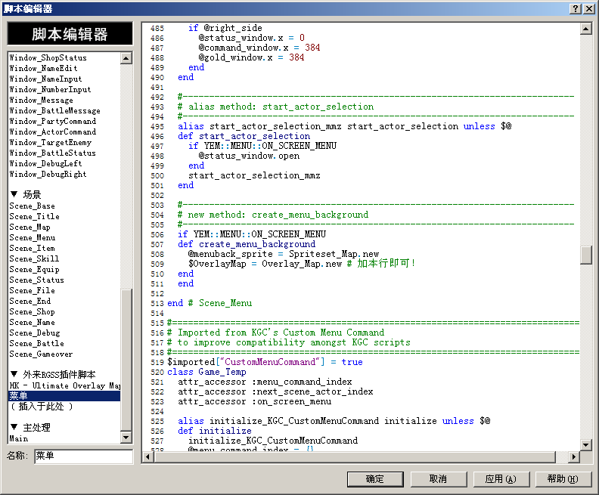Open 帮助(H) help button

563,479
